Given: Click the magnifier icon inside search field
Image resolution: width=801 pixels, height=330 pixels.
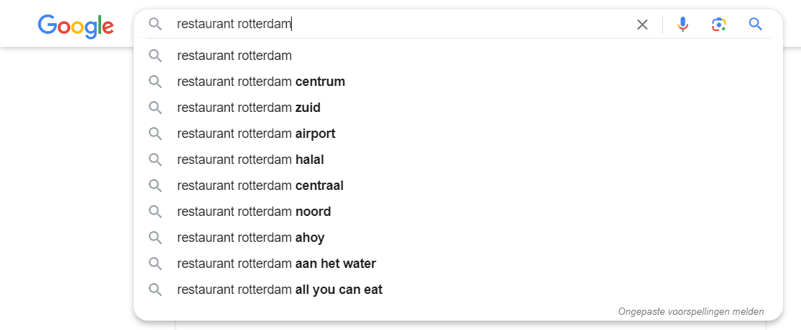Looking at the screenshot, I should pyautogui.click(x=155, y=24).
